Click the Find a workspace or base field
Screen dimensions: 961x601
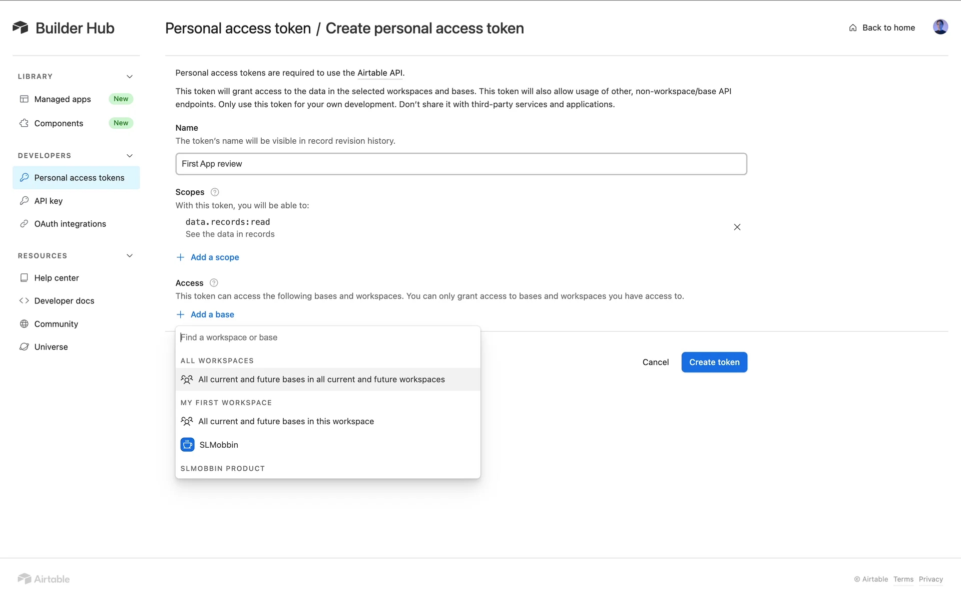coord(327,338)
